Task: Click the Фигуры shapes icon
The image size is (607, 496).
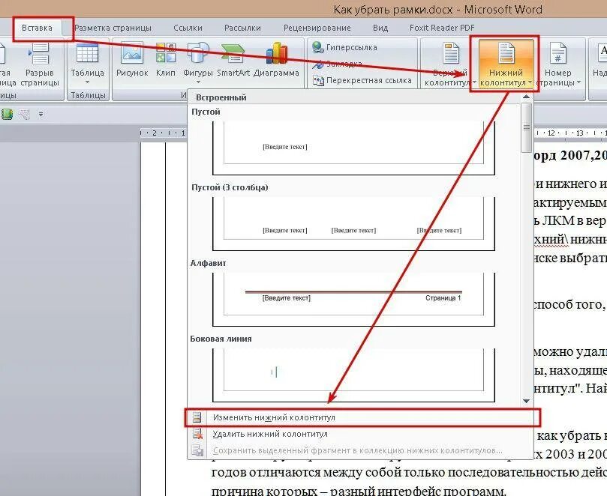Action: pyautogui.click(x=198, y=53)
